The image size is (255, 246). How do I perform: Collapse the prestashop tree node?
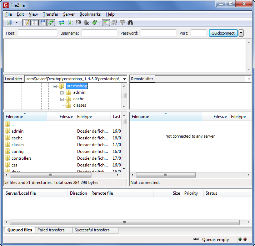click(x=55, y=86)
